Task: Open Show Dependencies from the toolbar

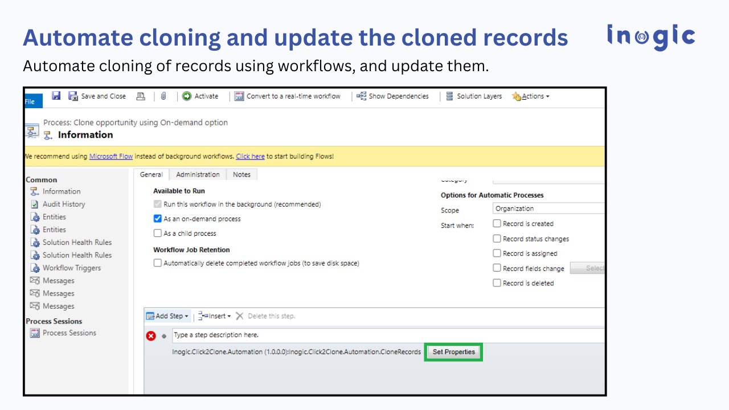Action: [392, 96]
